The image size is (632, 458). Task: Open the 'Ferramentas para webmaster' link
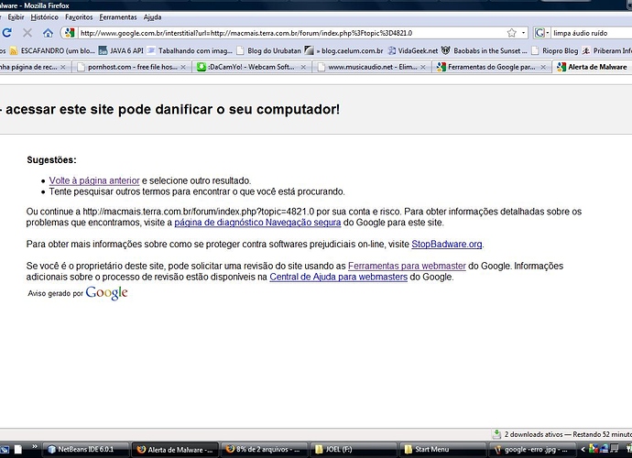point(407,266)
